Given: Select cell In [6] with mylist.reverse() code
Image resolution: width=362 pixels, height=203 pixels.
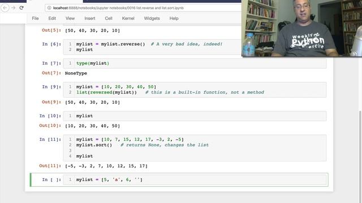Looking at the screenshot, I should pos(152,47).
